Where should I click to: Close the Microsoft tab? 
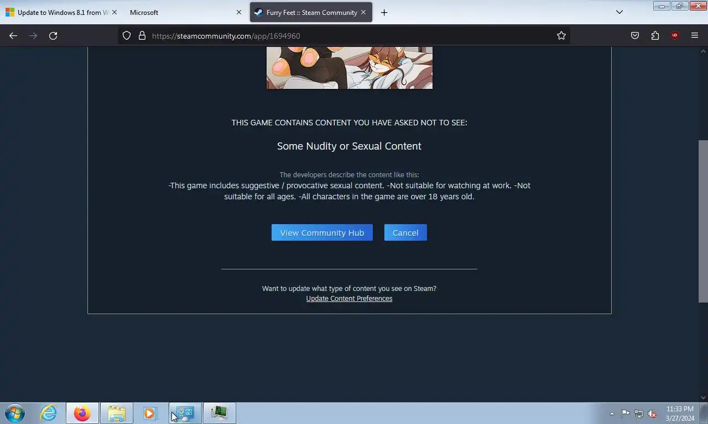[239, 12]
